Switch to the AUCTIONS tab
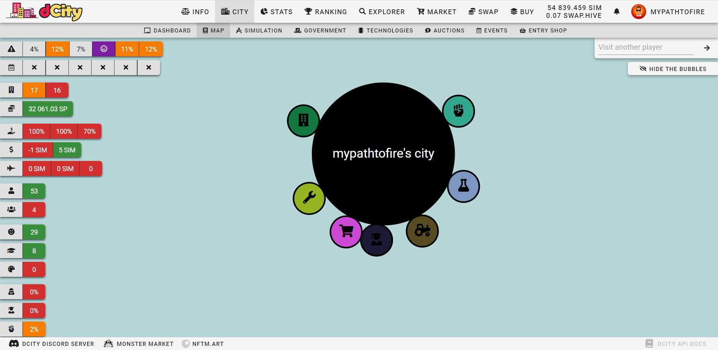The width and height of the screenshot is (718, 350). [445, 30]
